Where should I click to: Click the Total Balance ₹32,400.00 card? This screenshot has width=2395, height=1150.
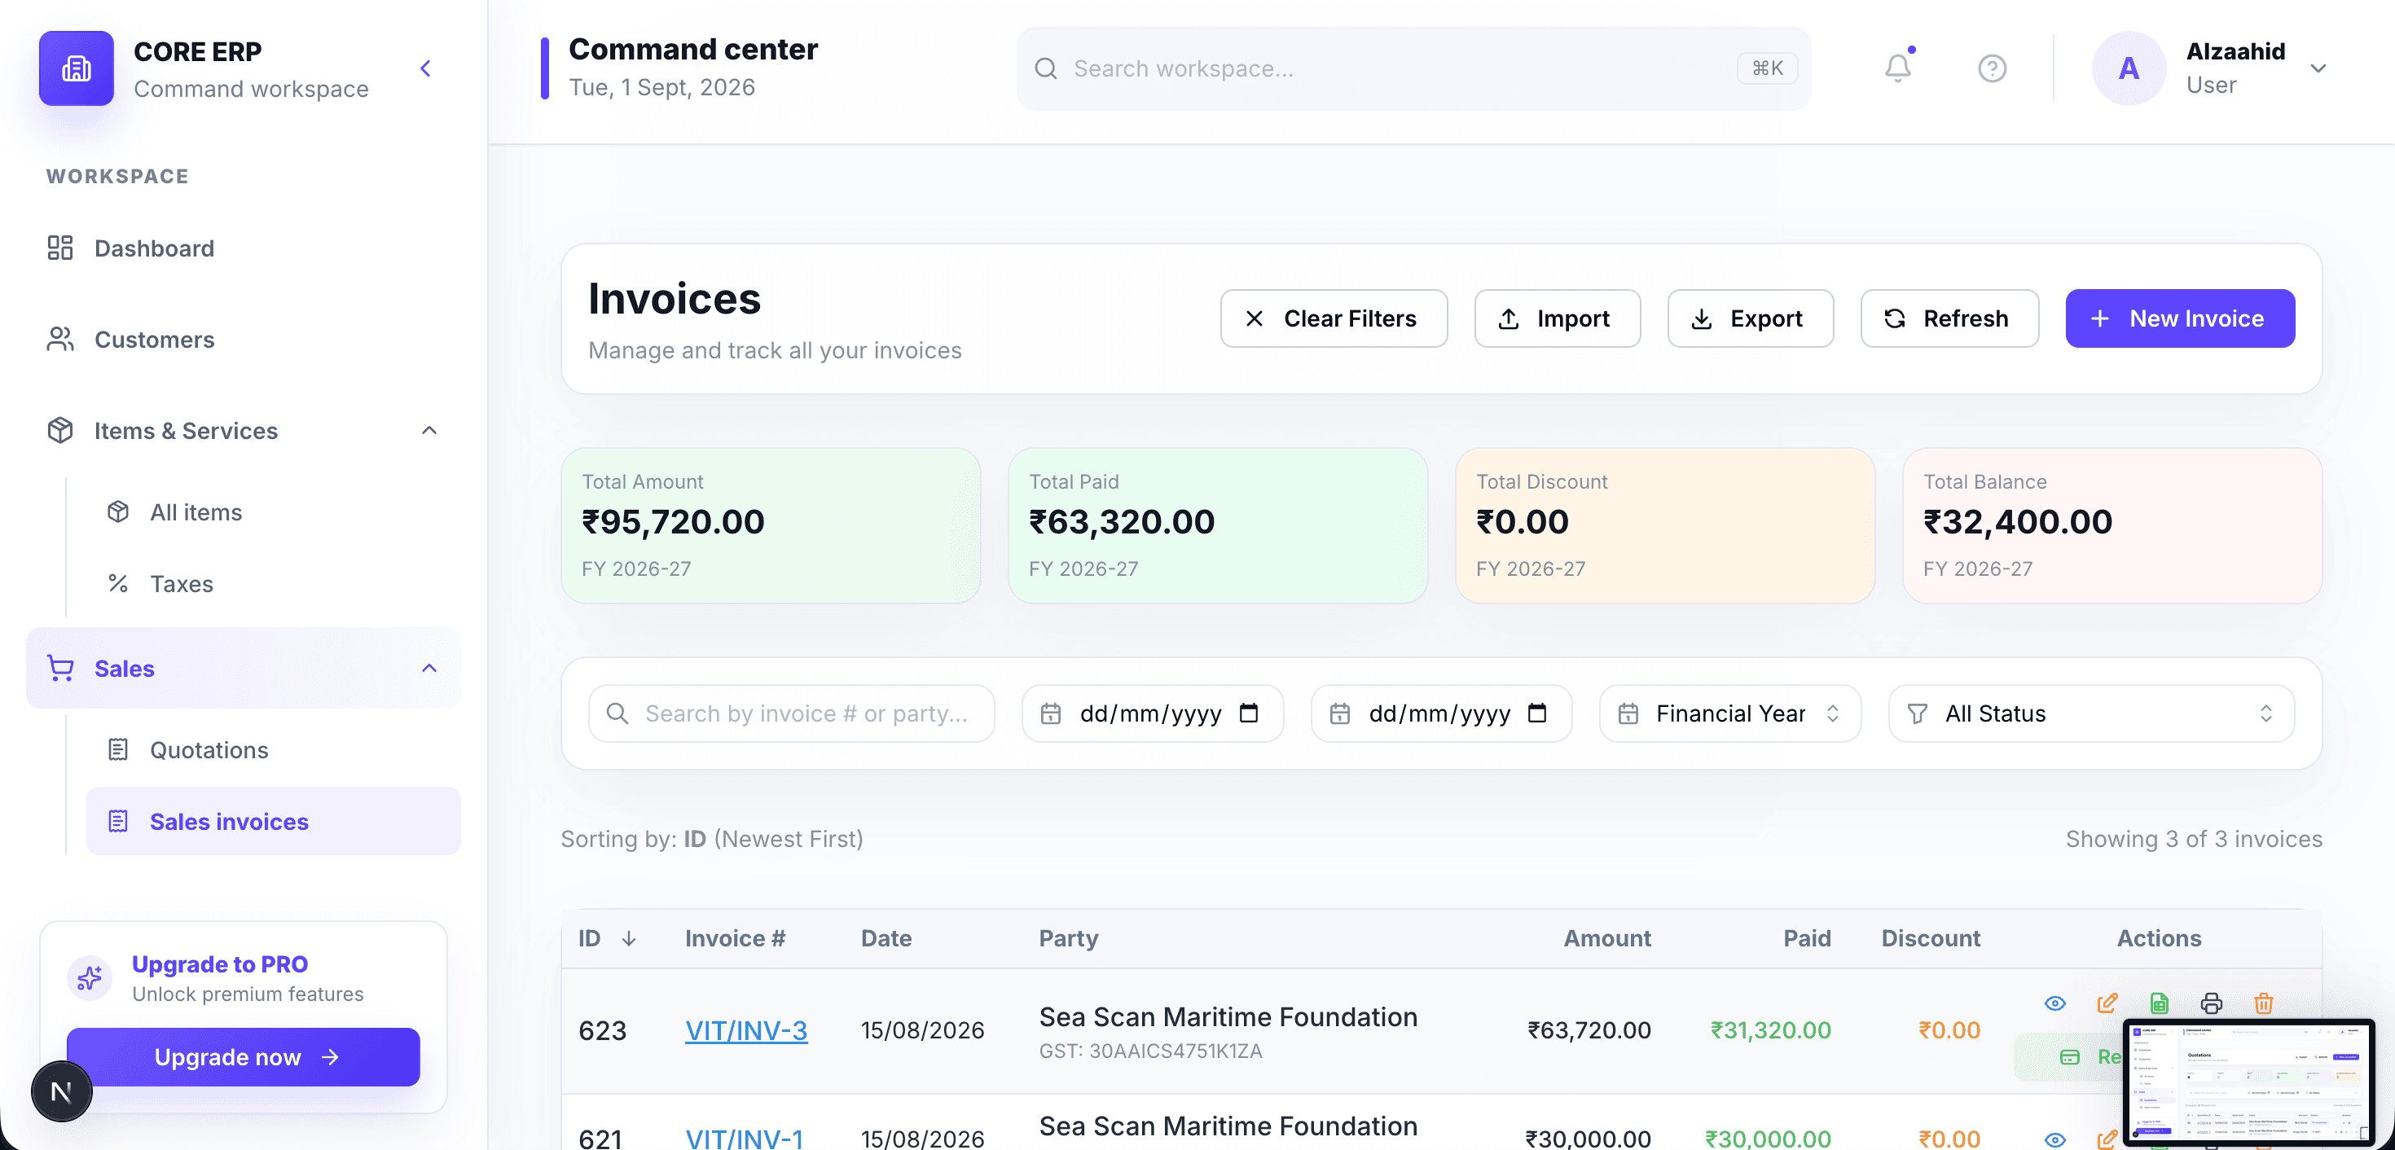pos(2112,525)
